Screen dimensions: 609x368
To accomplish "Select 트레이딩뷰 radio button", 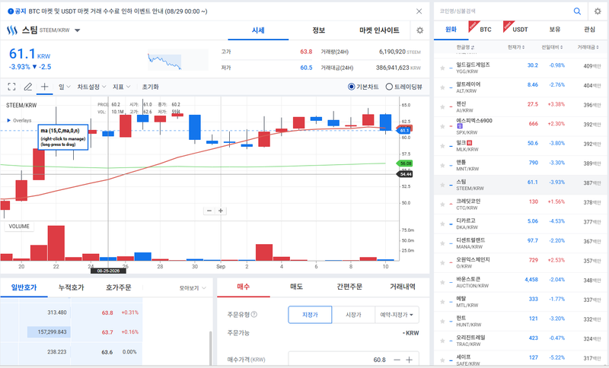I will pyautogui.click(x=389, y=87).
